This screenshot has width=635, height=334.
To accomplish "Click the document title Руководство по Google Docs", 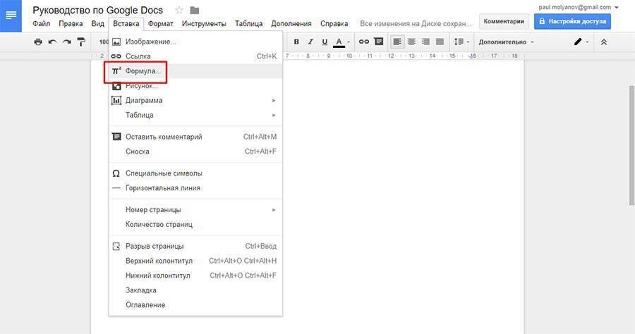I will 97,10.
